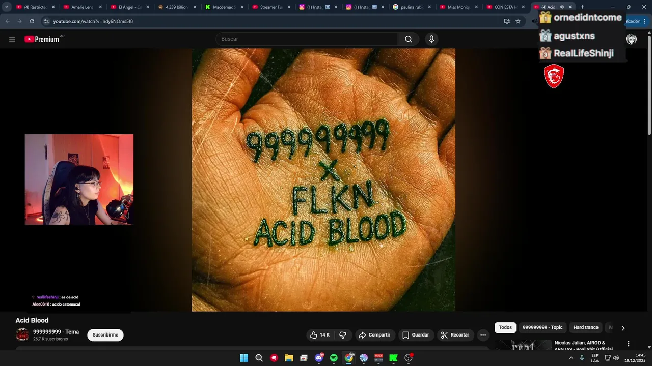Open the tab search dropdown
Screen dimensions: 652x366
click(x=7, y=7)
